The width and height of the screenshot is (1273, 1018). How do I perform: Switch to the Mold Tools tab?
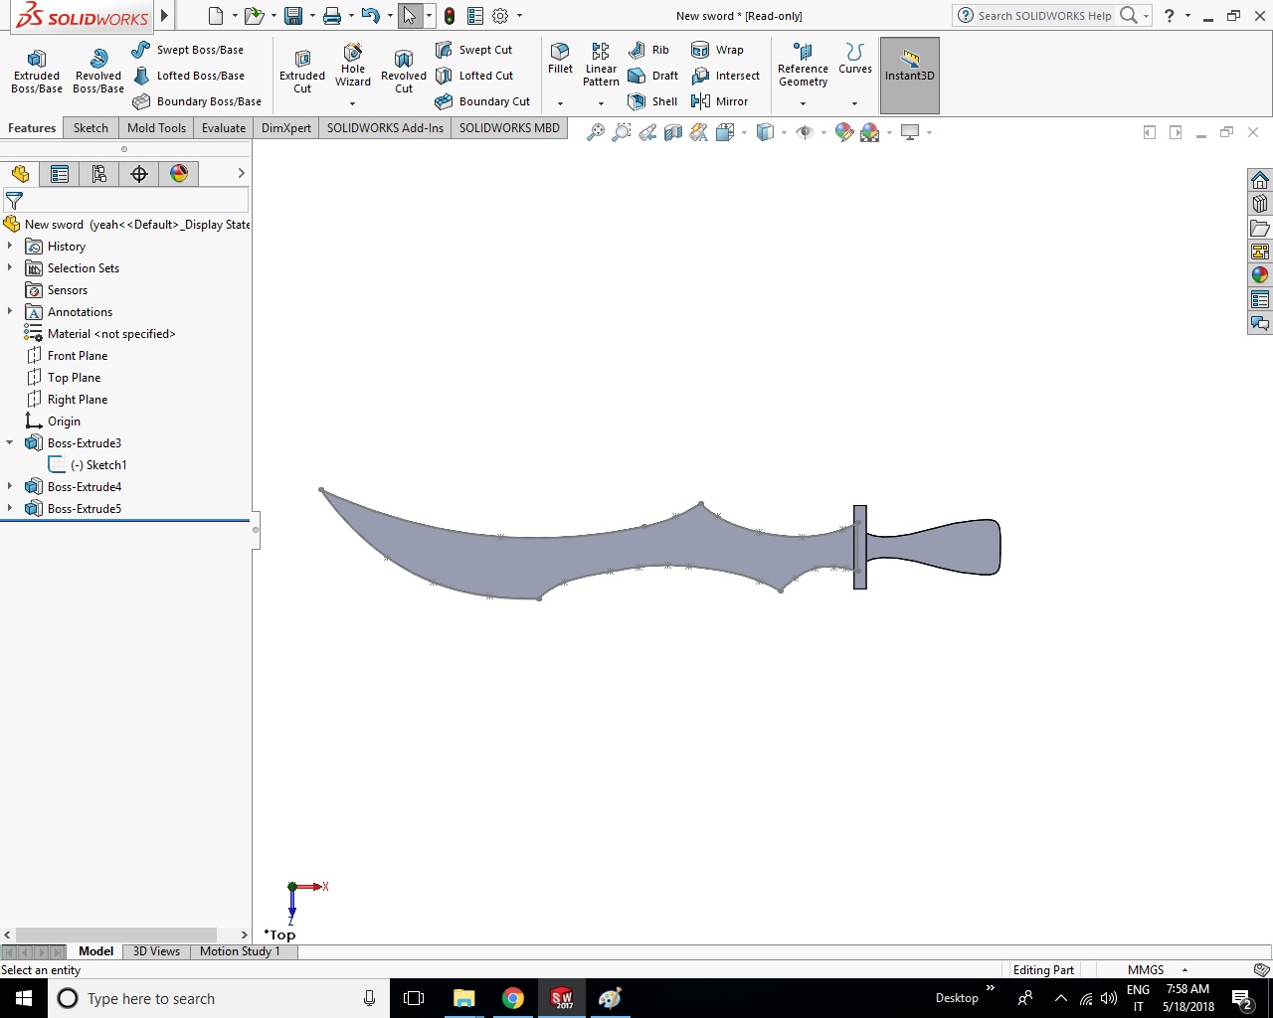[156, 128]
